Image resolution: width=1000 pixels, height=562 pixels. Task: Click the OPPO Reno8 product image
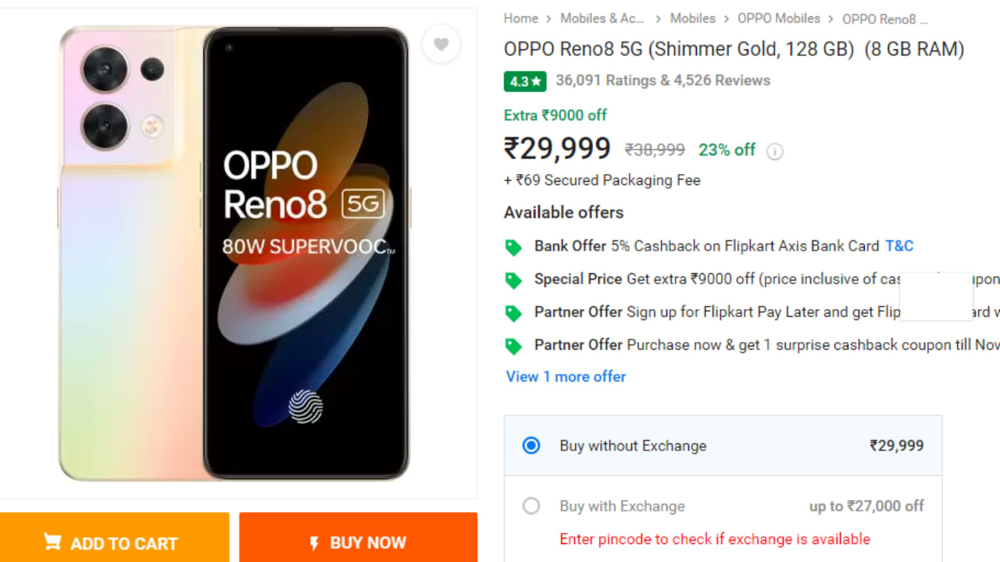click(234, 250)
